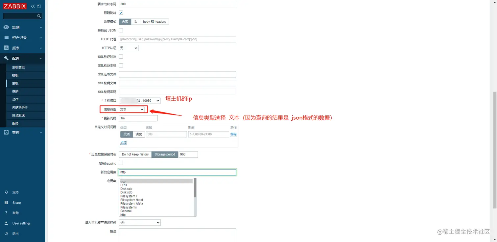Open the 自动发现 submenu item
This screenshot has width=497, height=242.
coord(26,115)
